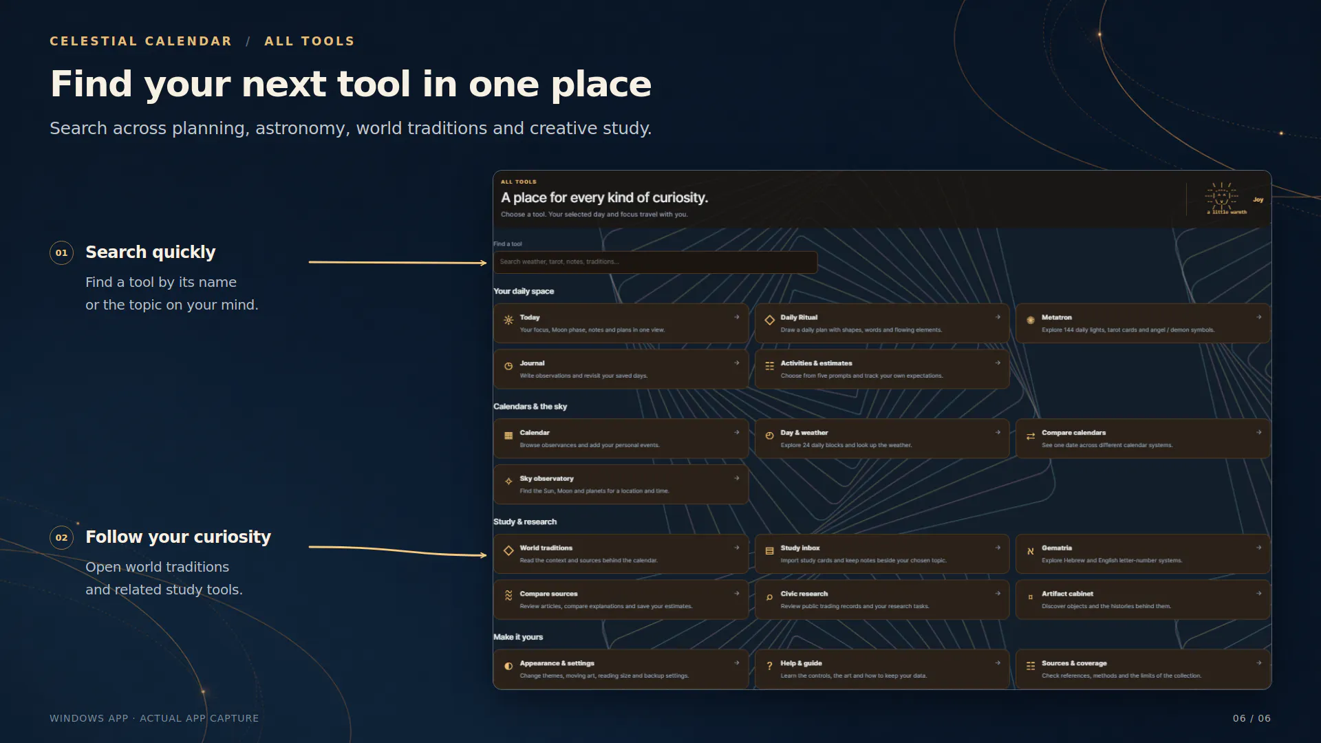Click the Activities & estimates list icon
1321x743 pixels.
[769, 367]
